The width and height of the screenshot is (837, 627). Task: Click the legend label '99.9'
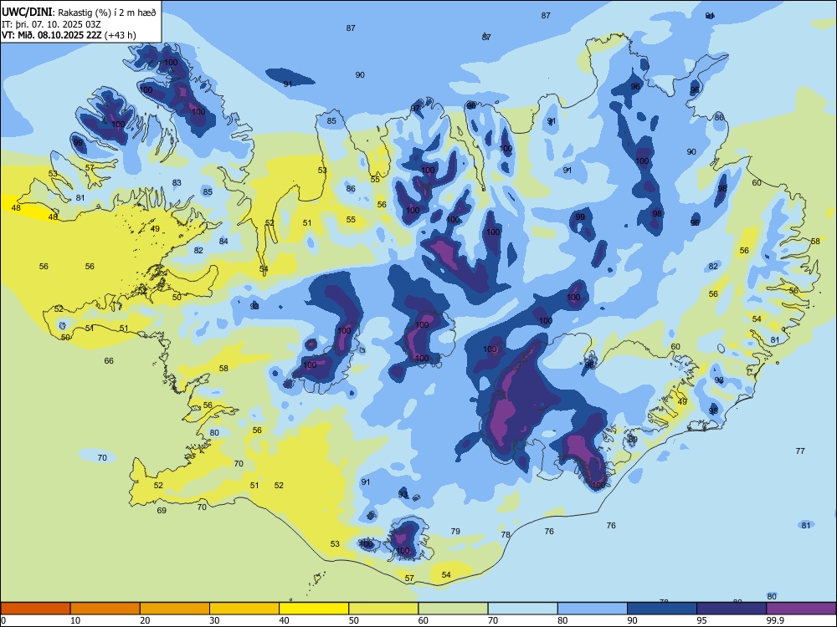(x=774, y=620)
